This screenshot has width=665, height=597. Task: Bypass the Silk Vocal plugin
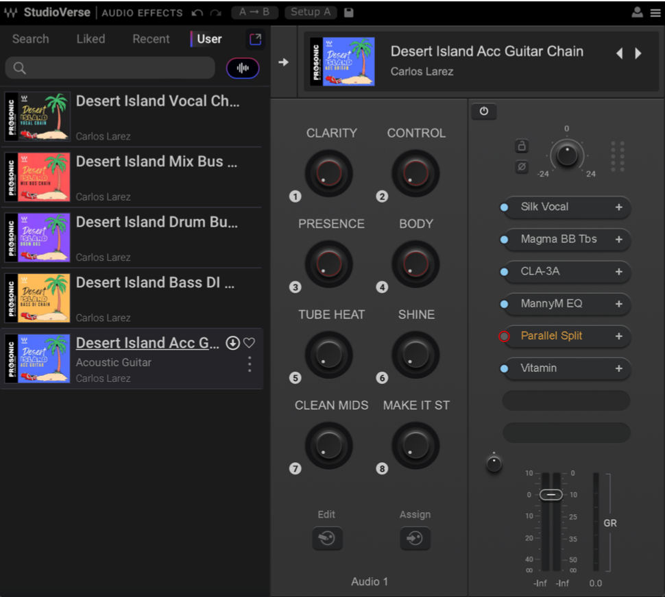505,207
